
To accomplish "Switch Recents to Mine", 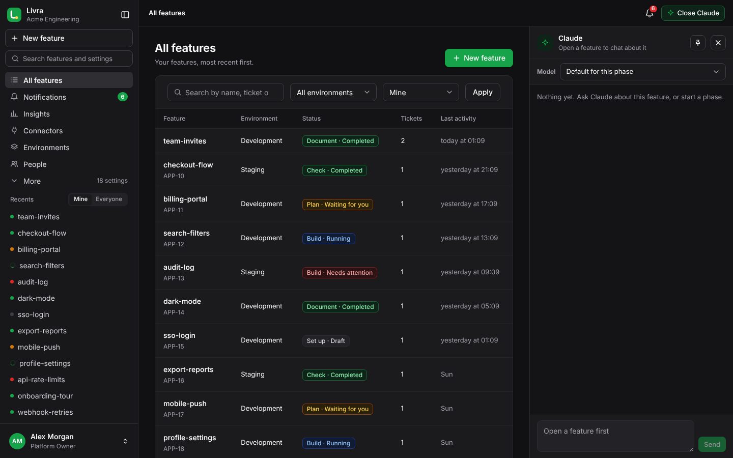I will point(80,199).
